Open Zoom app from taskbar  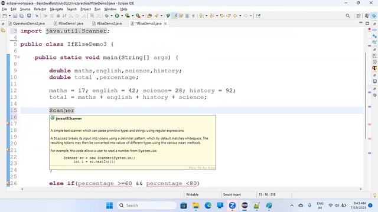[232, 206]
